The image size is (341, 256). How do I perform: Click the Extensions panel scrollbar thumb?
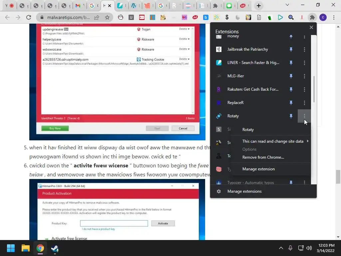point(314,89)
